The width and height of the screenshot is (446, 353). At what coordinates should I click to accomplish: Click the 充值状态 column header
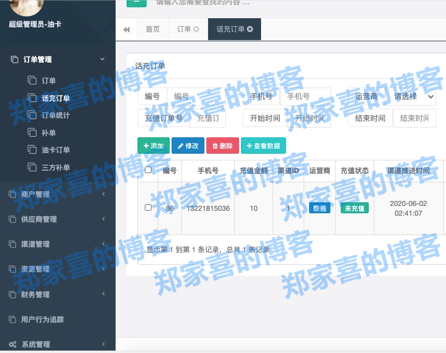point(355,171)
